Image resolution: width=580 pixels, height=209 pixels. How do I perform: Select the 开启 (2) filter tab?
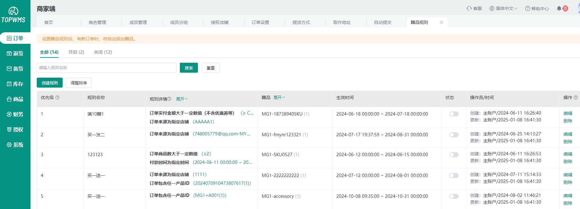point(76,52)
